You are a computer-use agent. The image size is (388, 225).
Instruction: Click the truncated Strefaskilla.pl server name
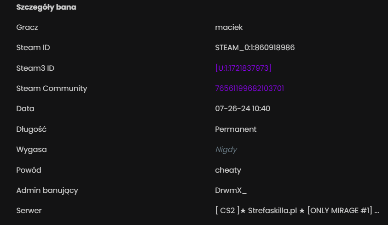point(297,210)
